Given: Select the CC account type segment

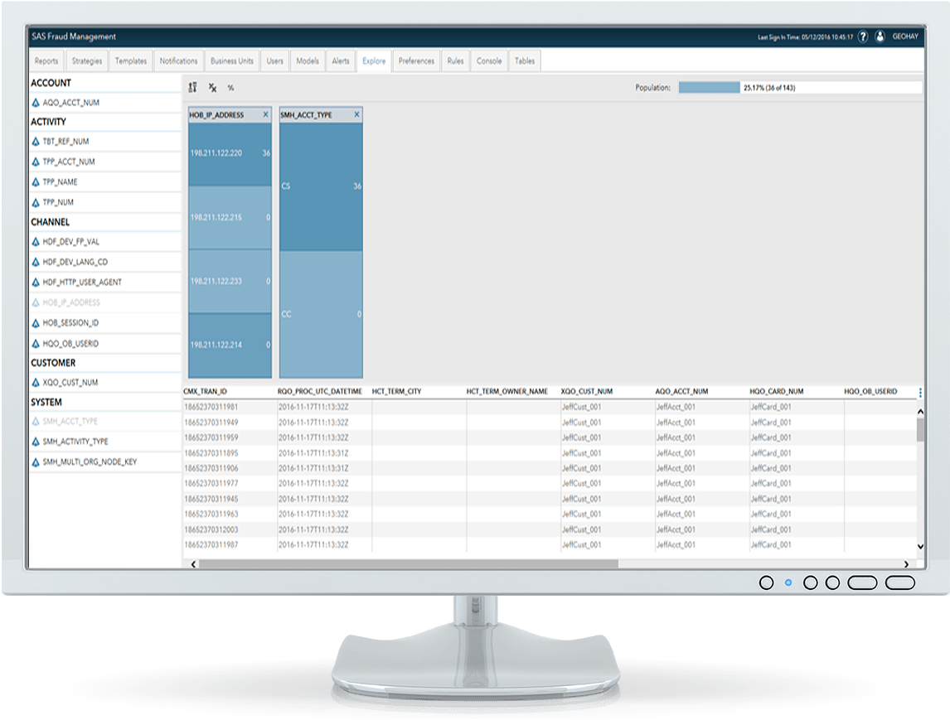Looking at the screenshot, I should pos(321,314).
